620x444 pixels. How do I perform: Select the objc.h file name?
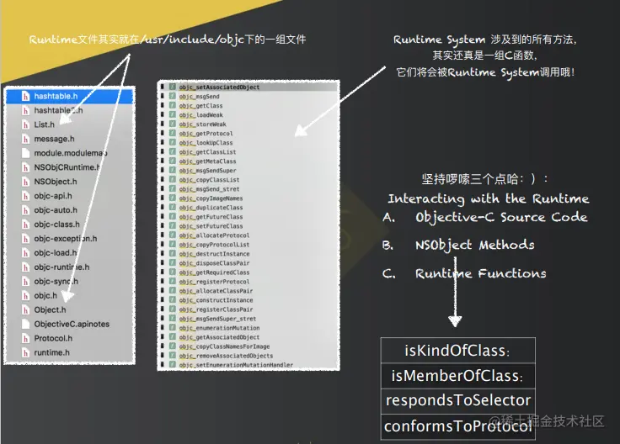pyautogui.click(x=45, y=296)
